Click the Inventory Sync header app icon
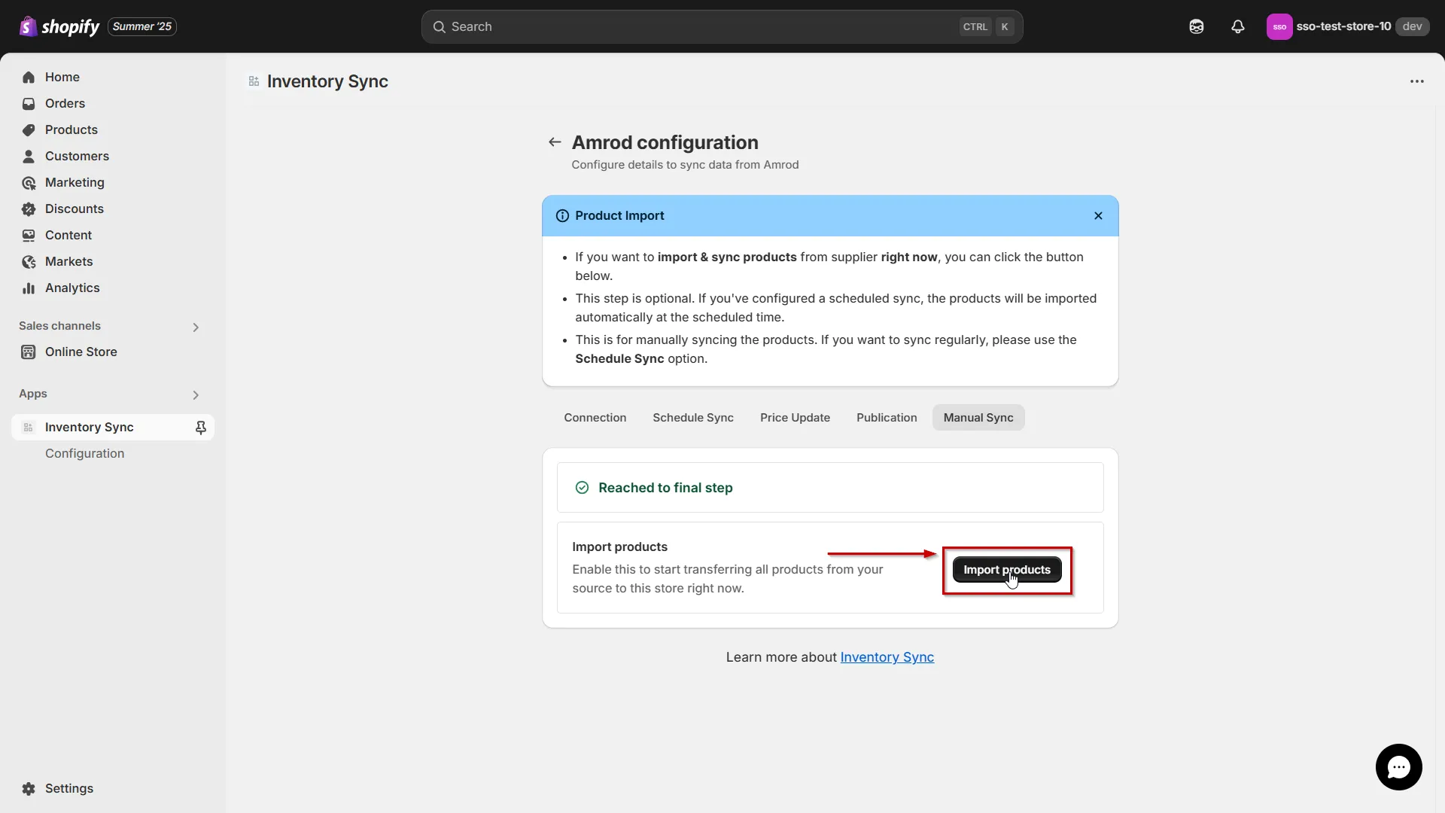Screen dimensions: 1445x813 (254, 81)
